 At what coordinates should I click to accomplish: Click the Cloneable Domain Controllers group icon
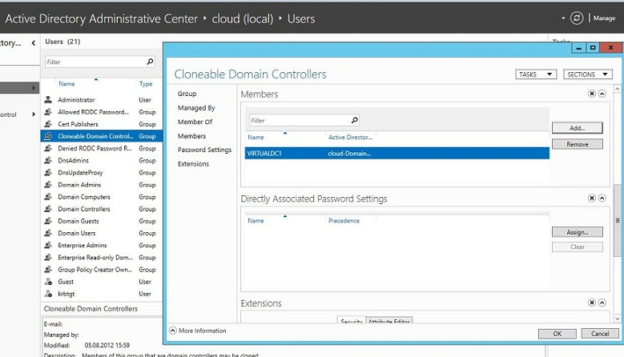tap(48, 136)
